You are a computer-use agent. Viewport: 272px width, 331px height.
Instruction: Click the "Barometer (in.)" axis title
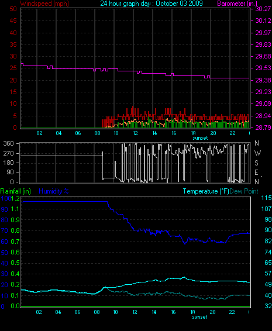[237, 4]
